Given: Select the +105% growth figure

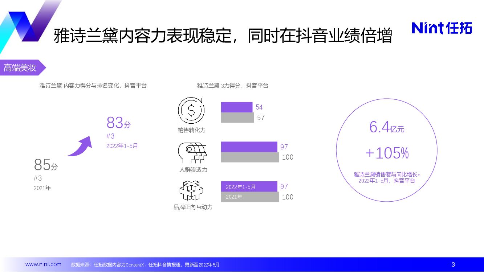Looking at the screenshot, I should [x=387, y=153].
